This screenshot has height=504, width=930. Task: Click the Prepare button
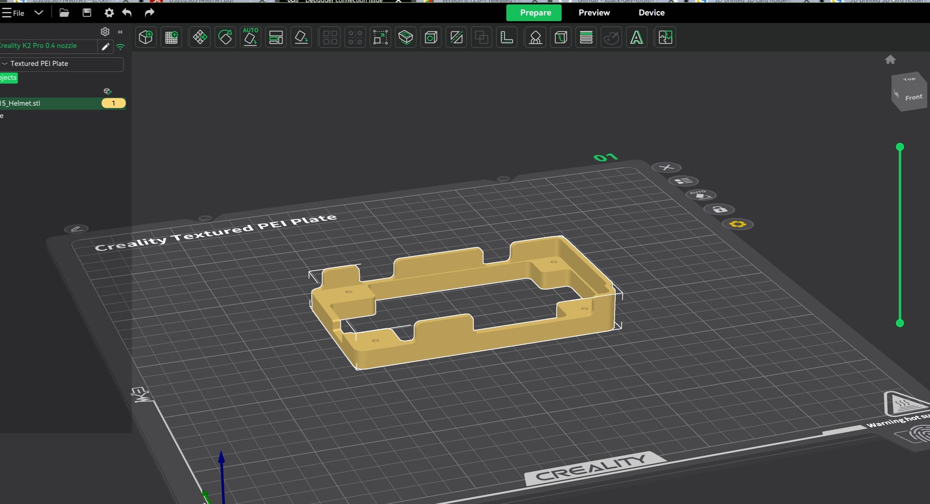click(534, 13)
